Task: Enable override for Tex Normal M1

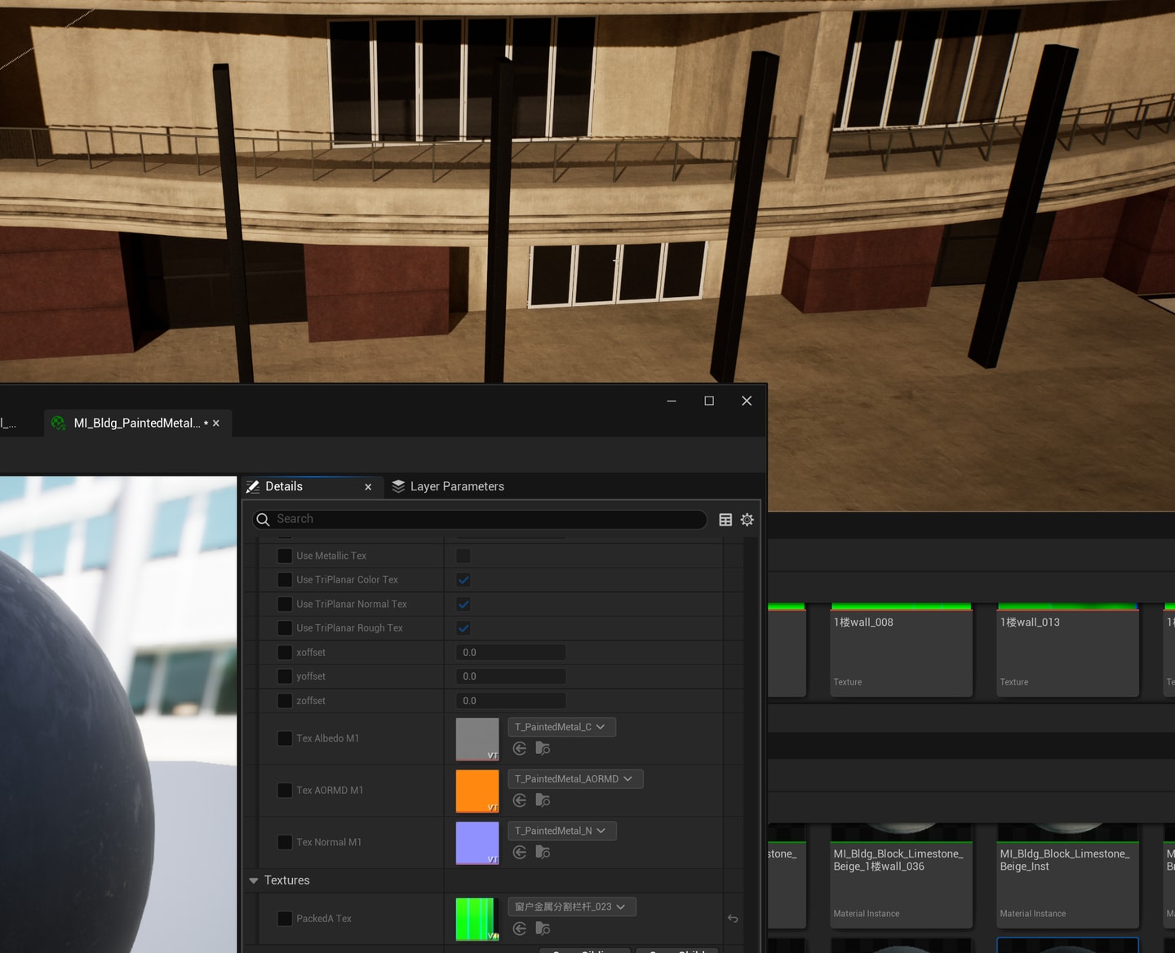Action: point(285,842)
